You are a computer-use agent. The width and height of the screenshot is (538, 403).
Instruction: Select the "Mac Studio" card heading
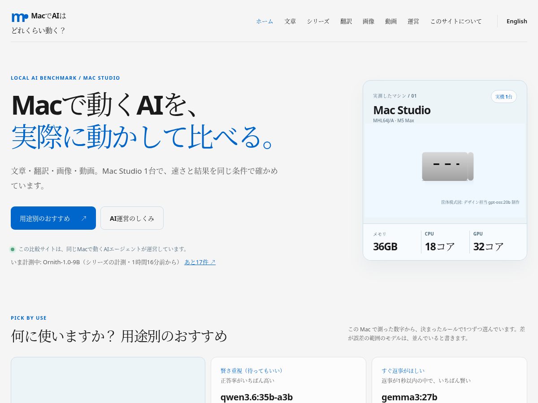[402, 110]
